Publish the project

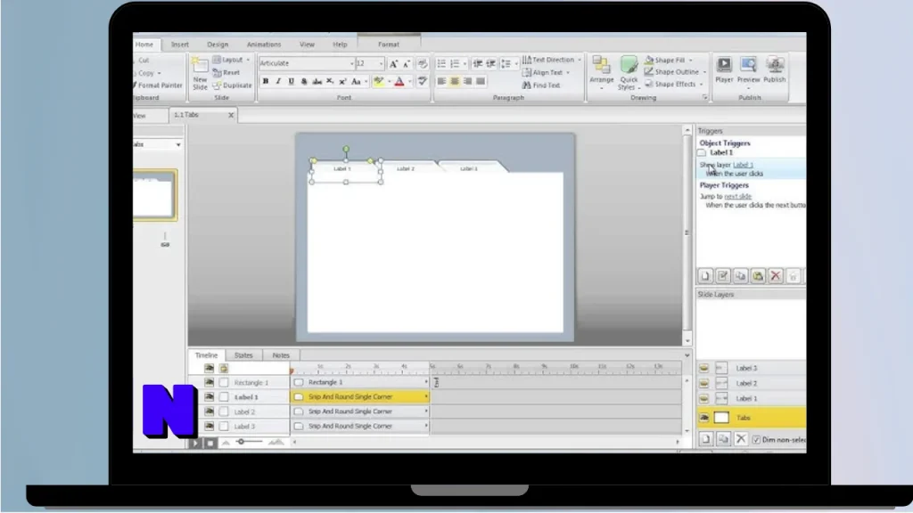[x=775, y=70]
